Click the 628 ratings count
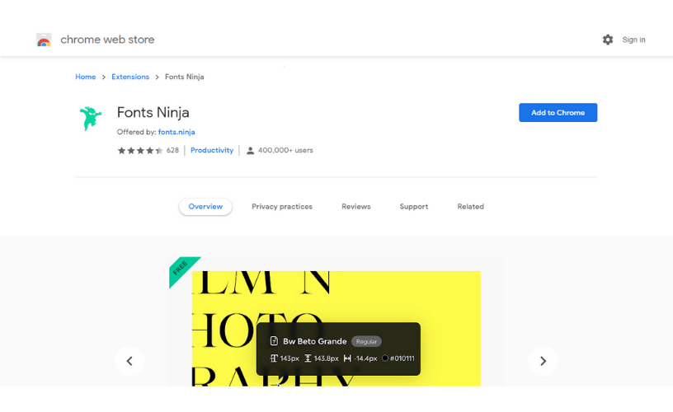The height and width of the screenshot is (412, 673). [x=172, y=151]
